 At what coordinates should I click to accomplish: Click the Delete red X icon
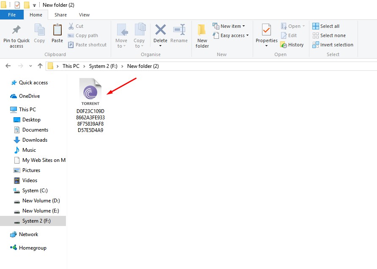[160, 30]
